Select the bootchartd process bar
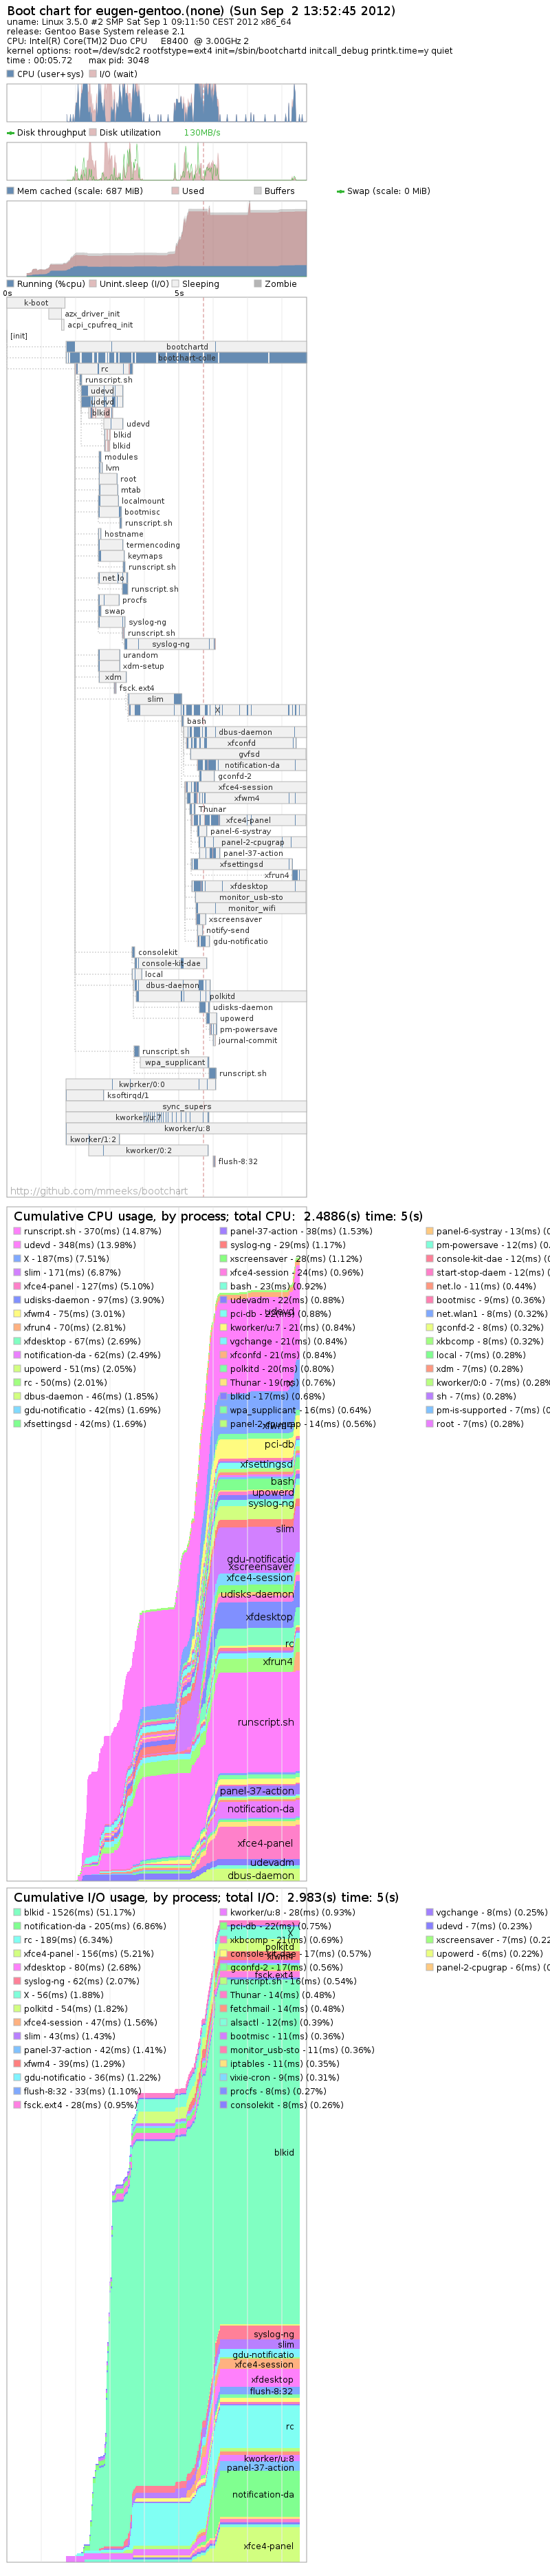 point(186,346)
